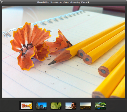Select the pencil shavings thumbnail

[x=26, y=106]
